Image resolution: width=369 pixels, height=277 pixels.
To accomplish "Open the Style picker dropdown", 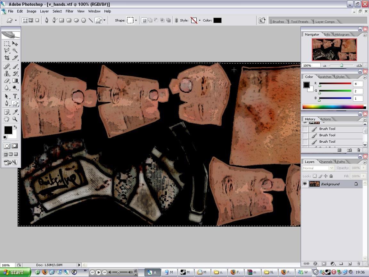I will point(200,21).
